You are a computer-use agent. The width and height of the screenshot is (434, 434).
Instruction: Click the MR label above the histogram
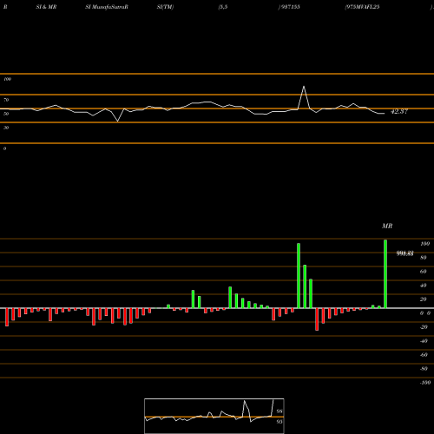point(387,226)
